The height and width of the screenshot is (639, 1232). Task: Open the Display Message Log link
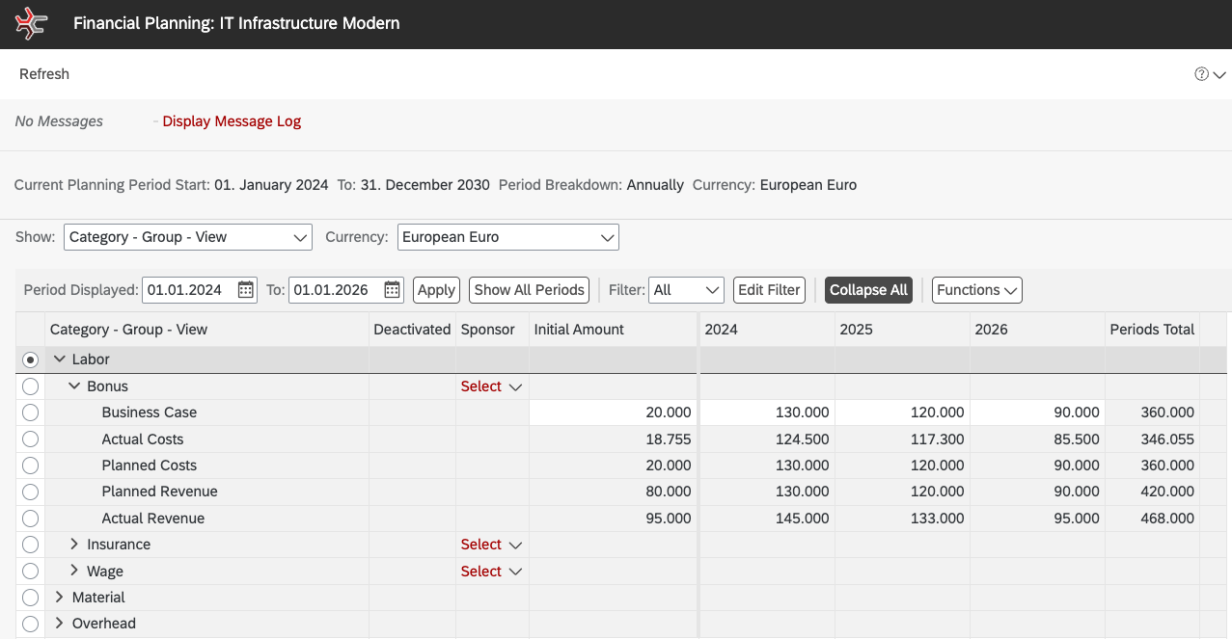pos(232,121)
